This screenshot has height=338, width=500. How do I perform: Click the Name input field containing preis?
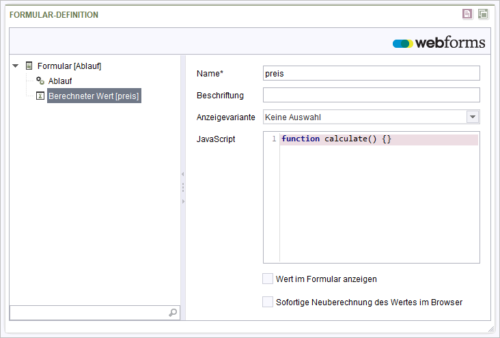click(371, 73)
